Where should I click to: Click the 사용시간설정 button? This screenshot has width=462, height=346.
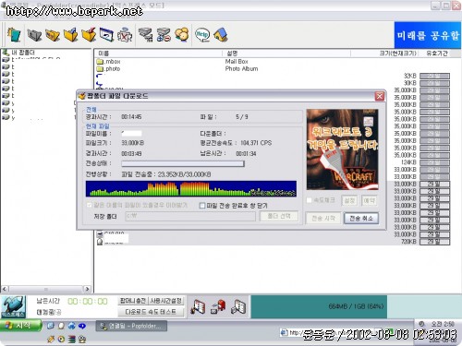[166, 301]
